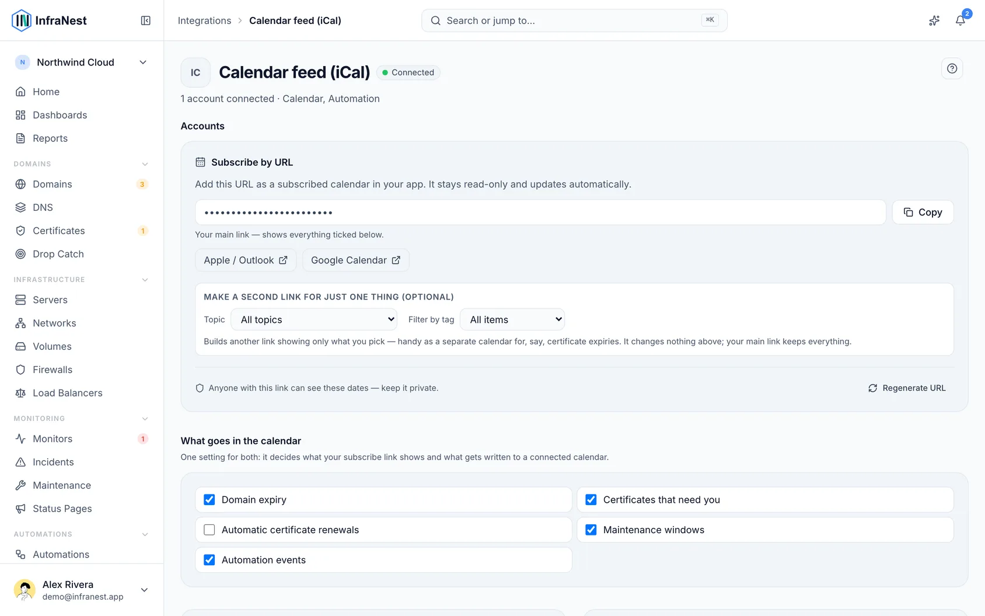Image resolution: width=985 pixels, height=616 pixels.
Task: Collapse the sidebar panel icon
Action: click(146, 20)
